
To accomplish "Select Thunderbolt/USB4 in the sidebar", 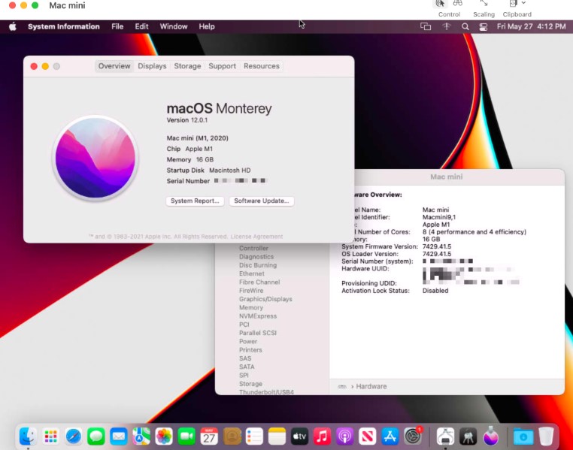I will tap(266, 392).
